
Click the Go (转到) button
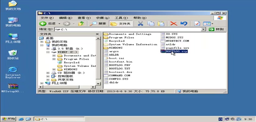point(216,29)
